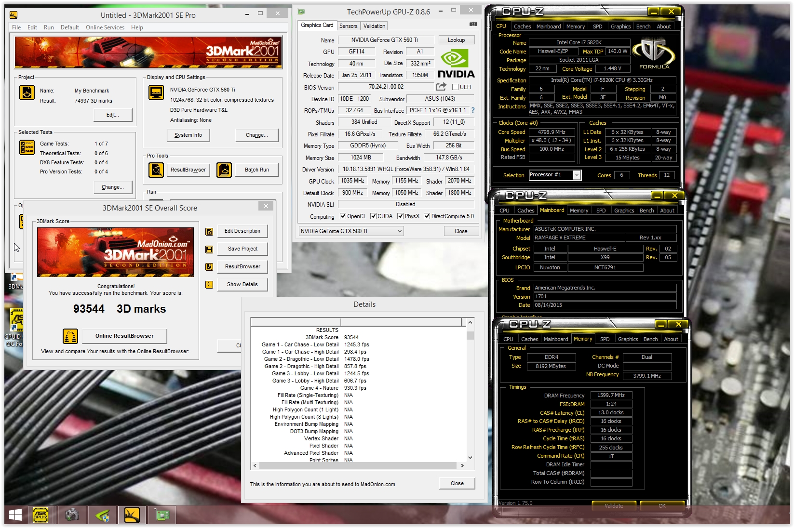Click the OK button in CPU-Z

point(662,506)
